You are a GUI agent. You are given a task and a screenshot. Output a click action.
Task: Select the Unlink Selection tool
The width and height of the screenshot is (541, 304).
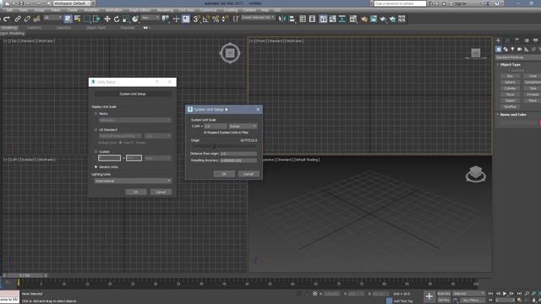pyautogui.click(x=27, y=19)
